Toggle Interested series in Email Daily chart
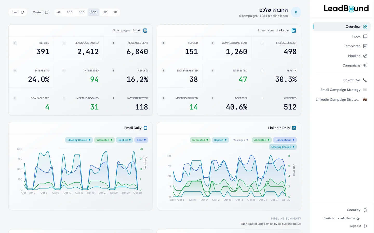The width and height of the screenshot is (374, 233). [104, 140]
